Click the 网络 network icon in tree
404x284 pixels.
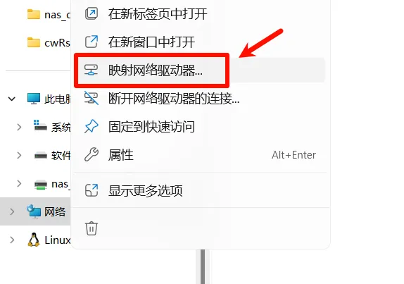[34, 211]
